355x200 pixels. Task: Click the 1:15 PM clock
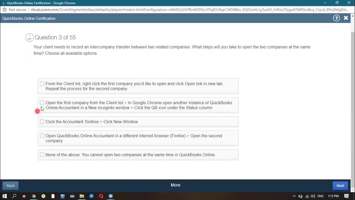pyautogui.click(x=333, y=196)
